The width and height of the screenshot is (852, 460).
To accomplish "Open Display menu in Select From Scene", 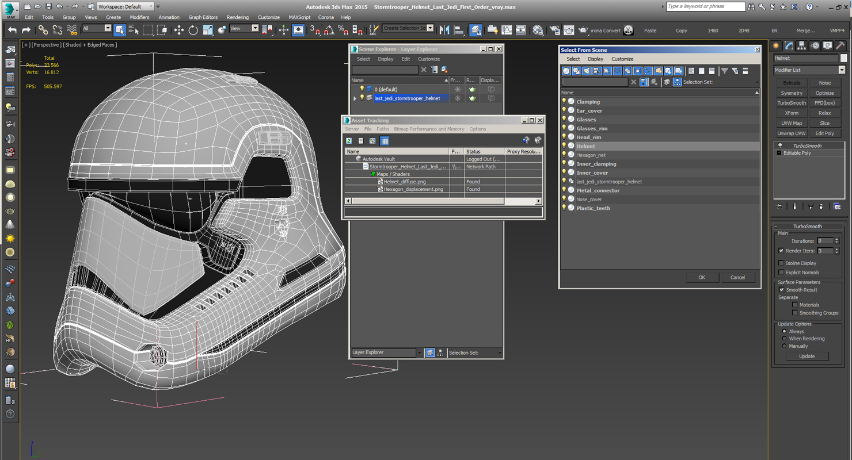I will (x=595, y=59).
